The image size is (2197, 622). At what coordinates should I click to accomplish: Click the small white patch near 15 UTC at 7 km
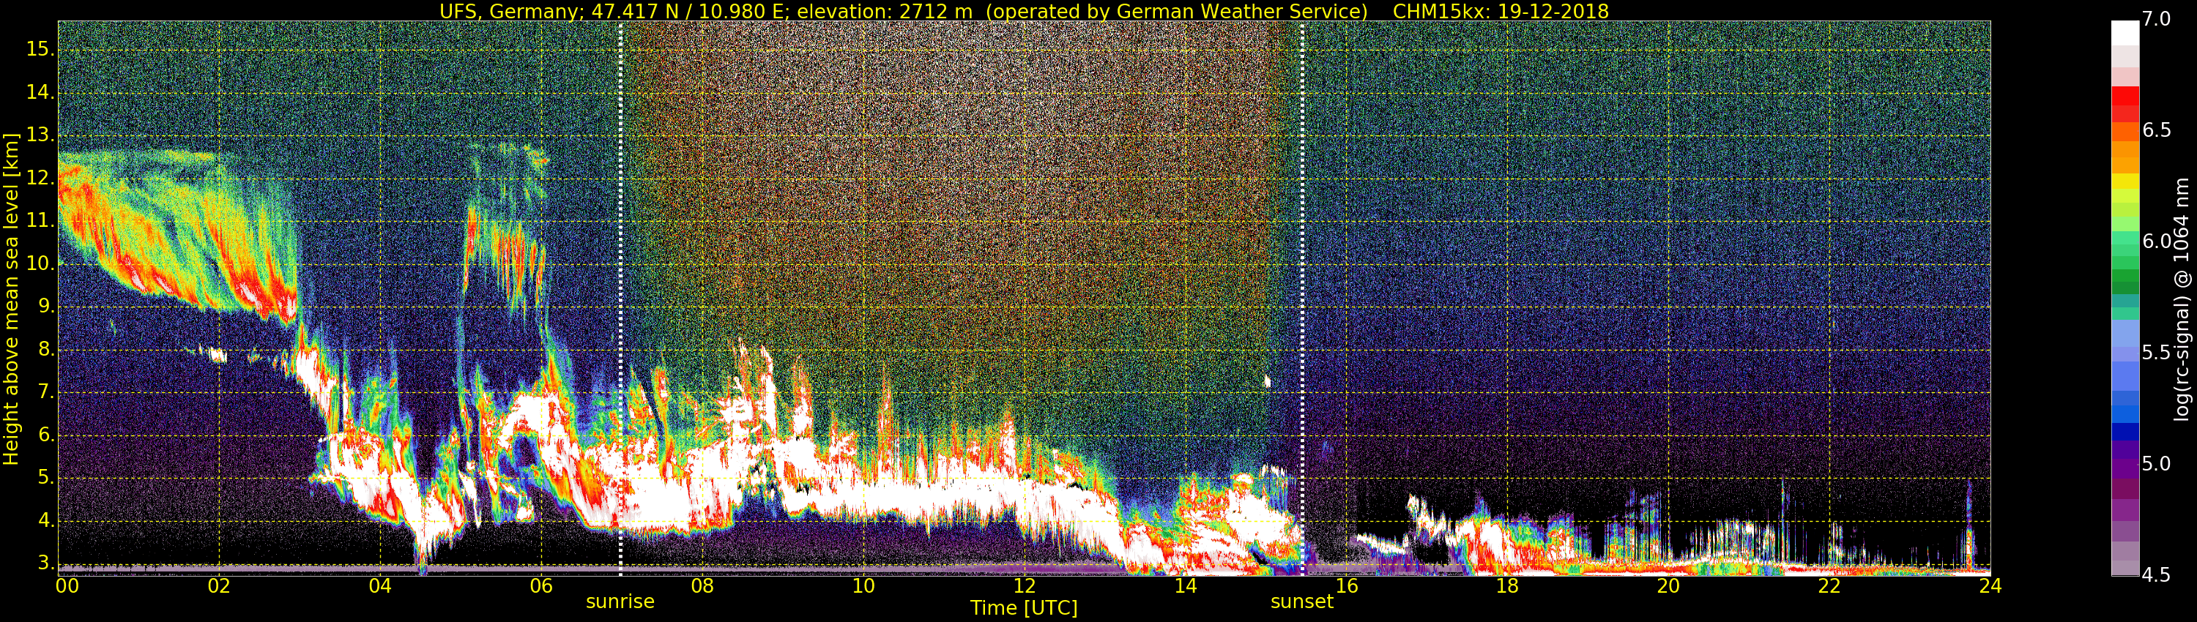(1268, 381)
